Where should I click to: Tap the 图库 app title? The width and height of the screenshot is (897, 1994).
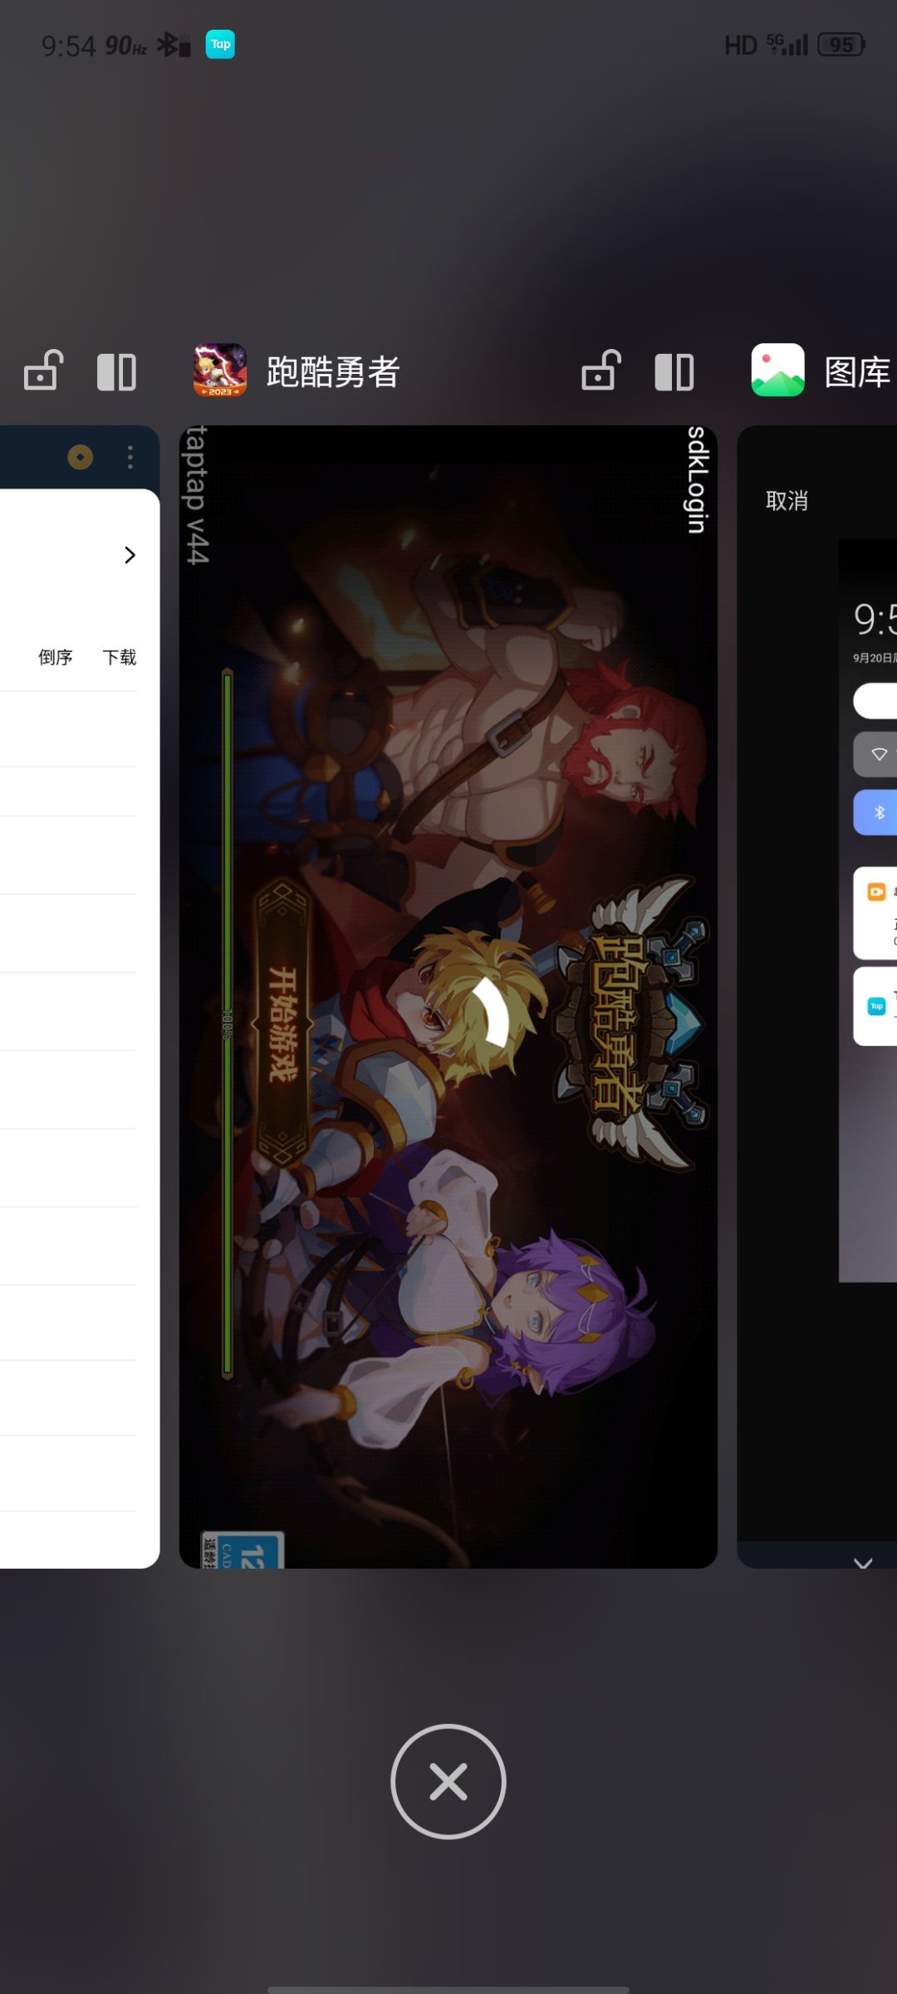tap(857, 371)
